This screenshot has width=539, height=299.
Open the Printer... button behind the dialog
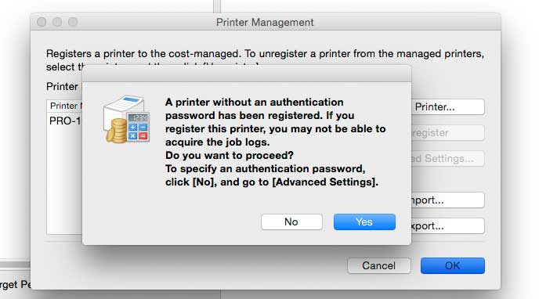click(448, 106)
